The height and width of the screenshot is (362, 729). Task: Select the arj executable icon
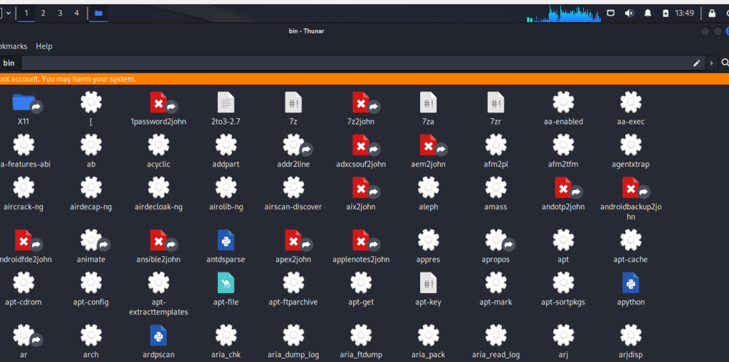coord(563,336)
